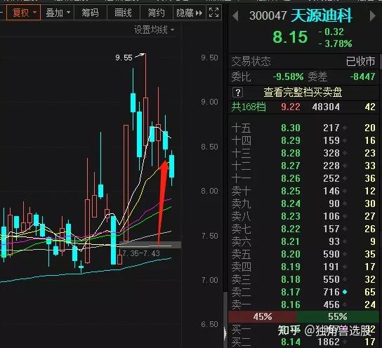Screen dimensions: 382x348
Task: Select the 卖十 8.25 order row
Action: [303, 191]
